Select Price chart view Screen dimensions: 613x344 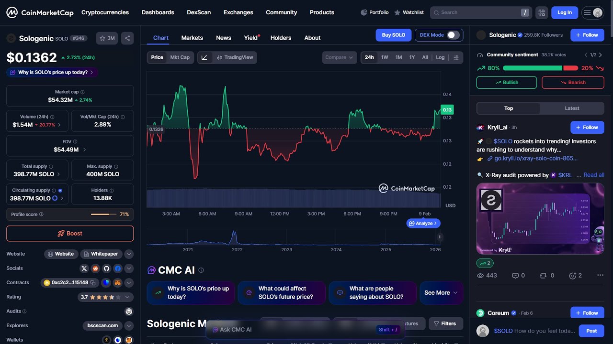(157, 57)
